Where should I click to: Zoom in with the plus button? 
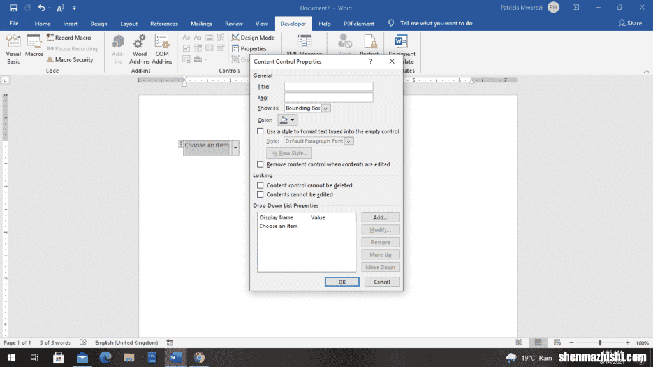[628, 342]
